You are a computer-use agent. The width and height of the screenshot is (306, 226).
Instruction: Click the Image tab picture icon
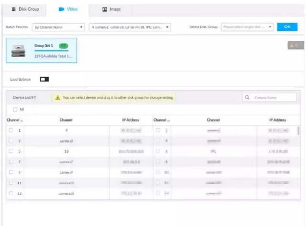point(105,9)
